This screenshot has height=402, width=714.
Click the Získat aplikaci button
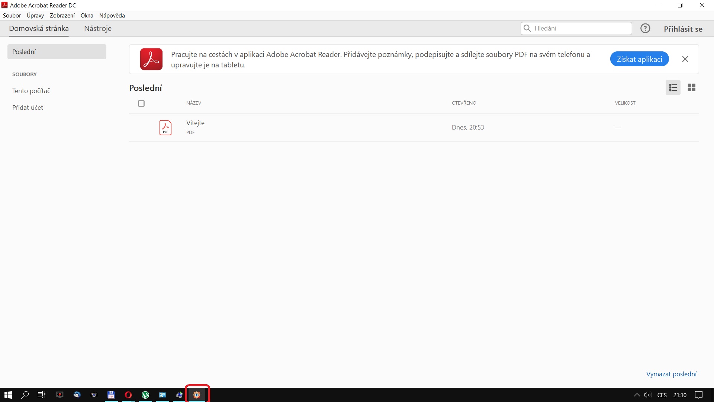click(639, 59)
